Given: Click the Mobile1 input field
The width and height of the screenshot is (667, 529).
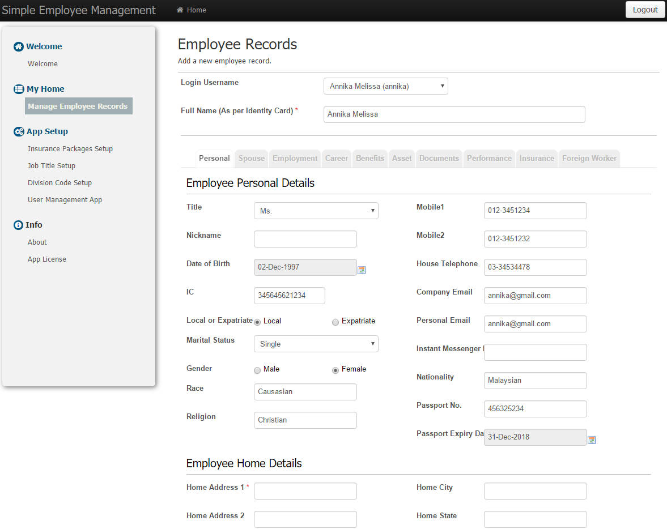Looking at the screenshot, I should [535, 211].
